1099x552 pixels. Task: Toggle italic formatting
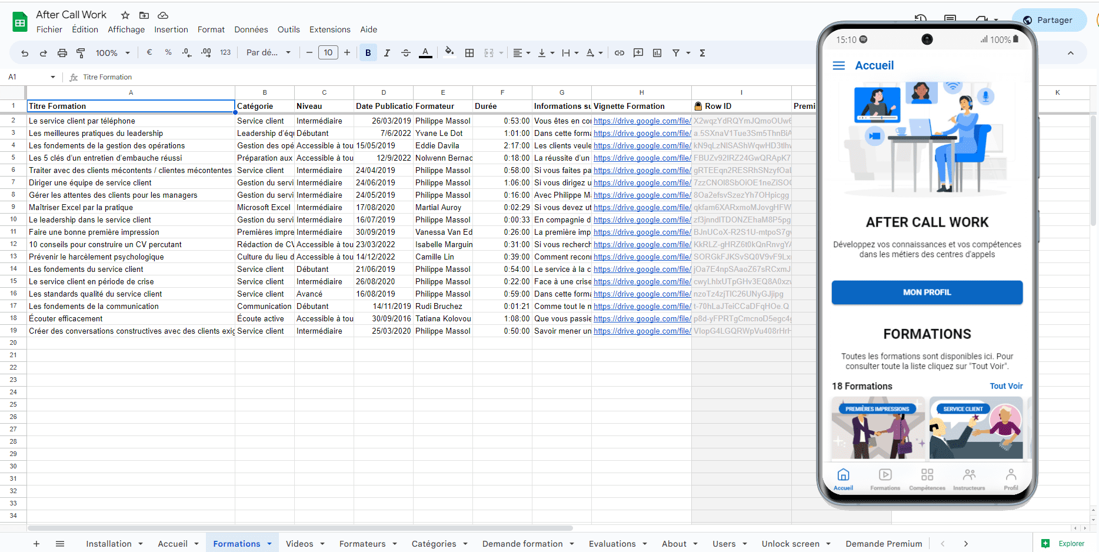[x=387, y=52]
